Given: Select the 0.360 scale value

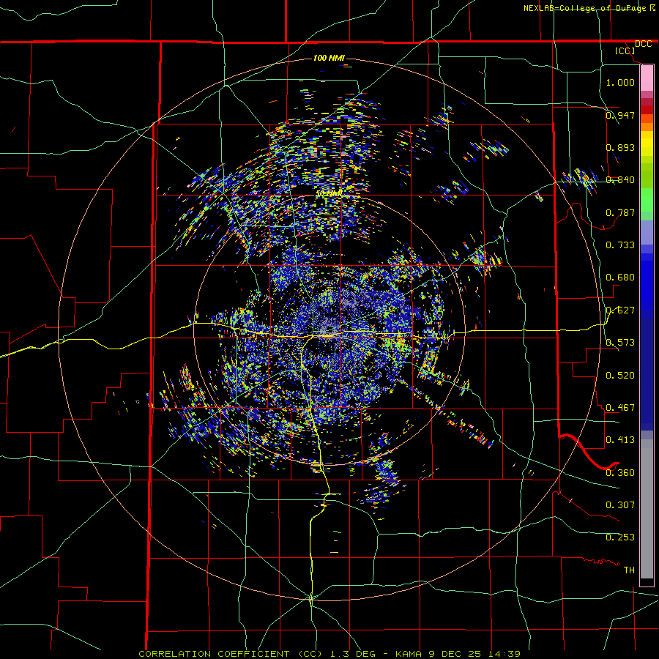Looking at the screenshot, I should coord(620,472).
